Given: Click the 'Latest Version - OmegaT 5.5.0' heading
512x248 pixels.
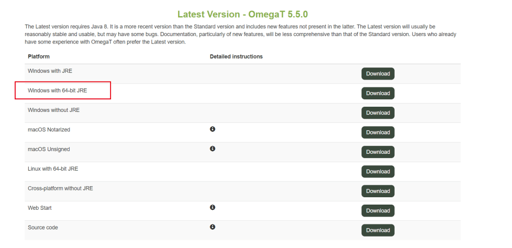Looking at the screenshot, I should pos(242,14).
